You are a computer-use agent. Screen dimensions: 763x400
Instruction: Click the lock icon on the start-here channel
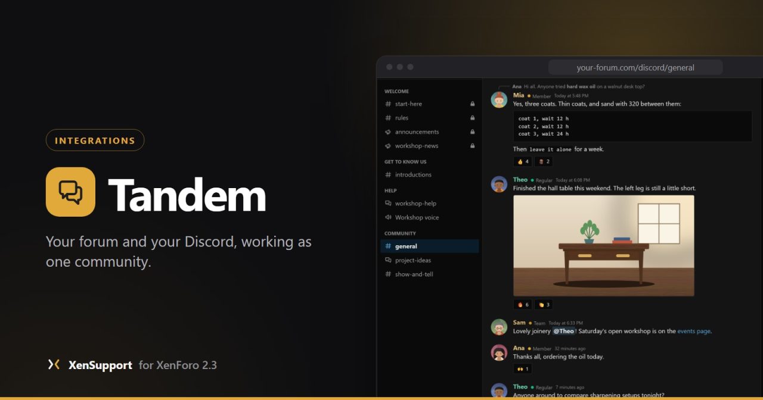pyautogui.click(x=473, y=104)
